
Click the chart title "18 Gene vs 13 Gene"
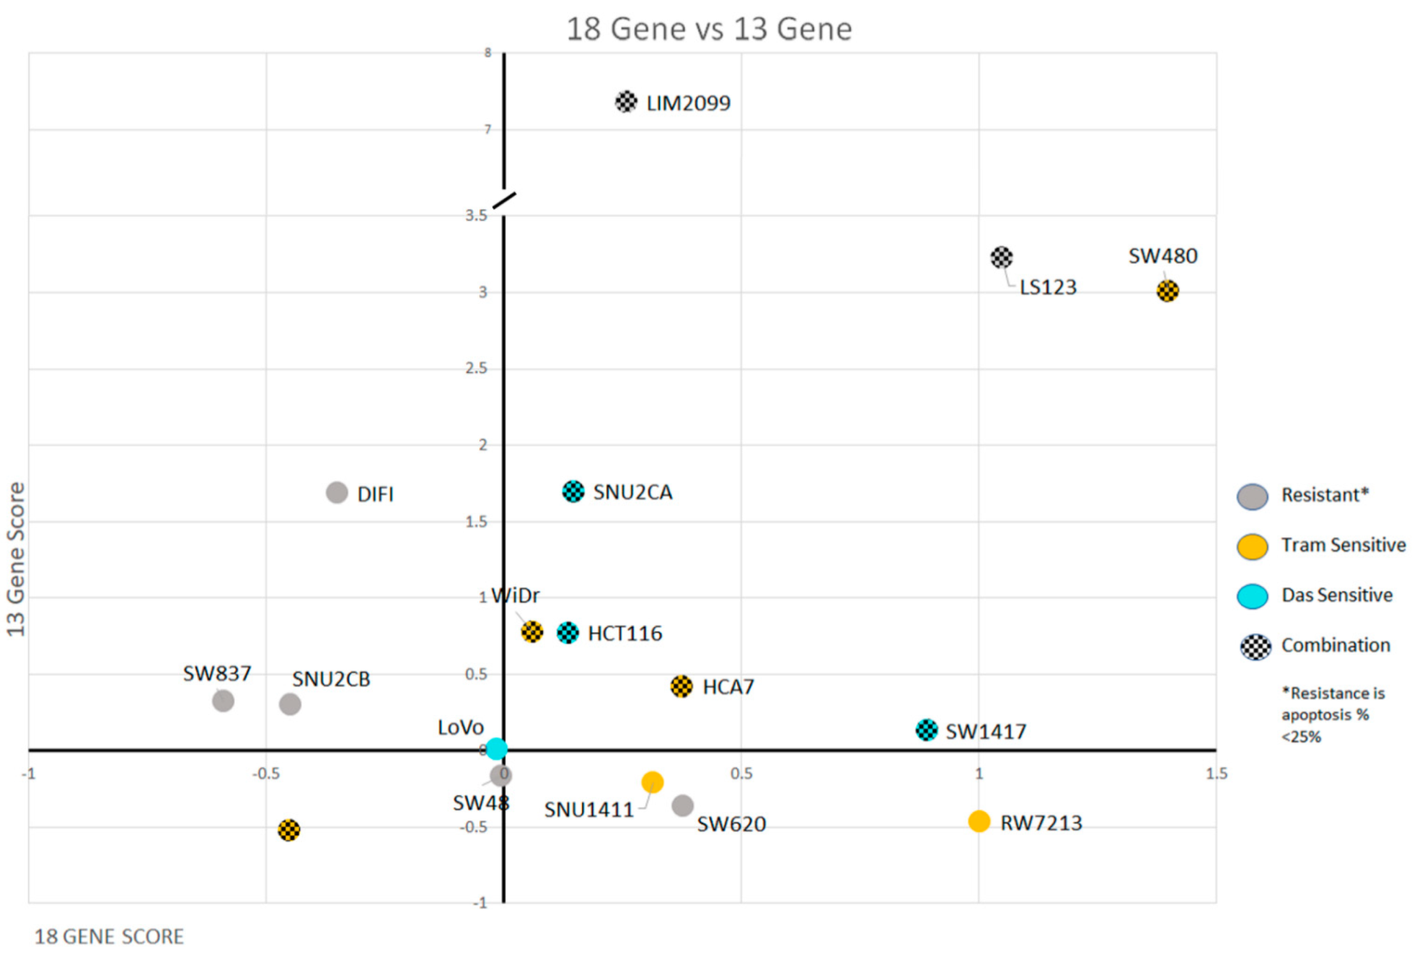click(708, 29)
